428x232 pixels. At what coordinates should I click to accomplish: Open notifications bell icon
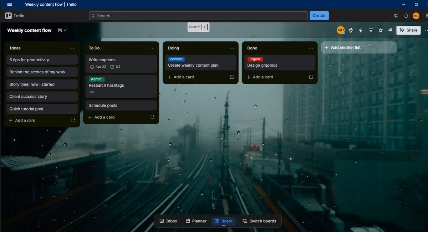406,16
